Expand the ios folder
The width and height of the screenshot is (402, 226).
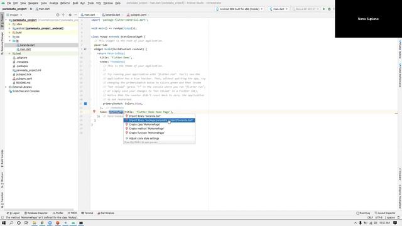pos(10,36)
